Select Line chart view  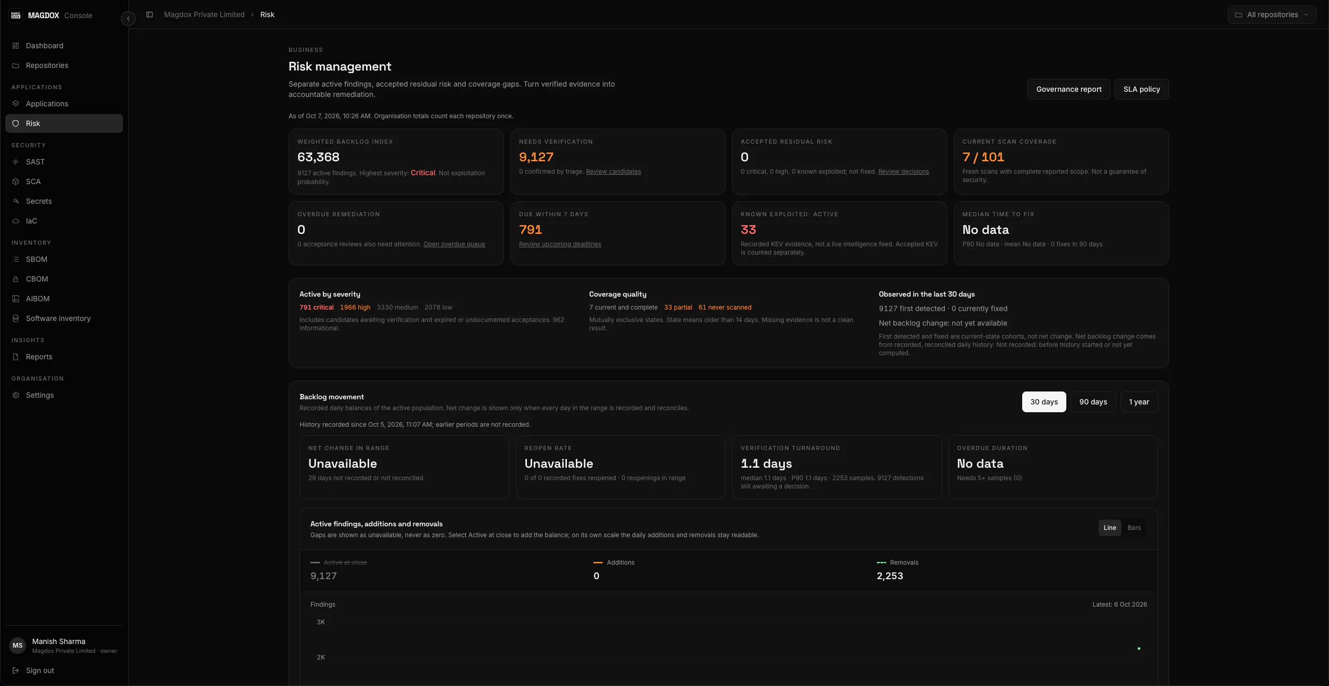coord(1110,528)
